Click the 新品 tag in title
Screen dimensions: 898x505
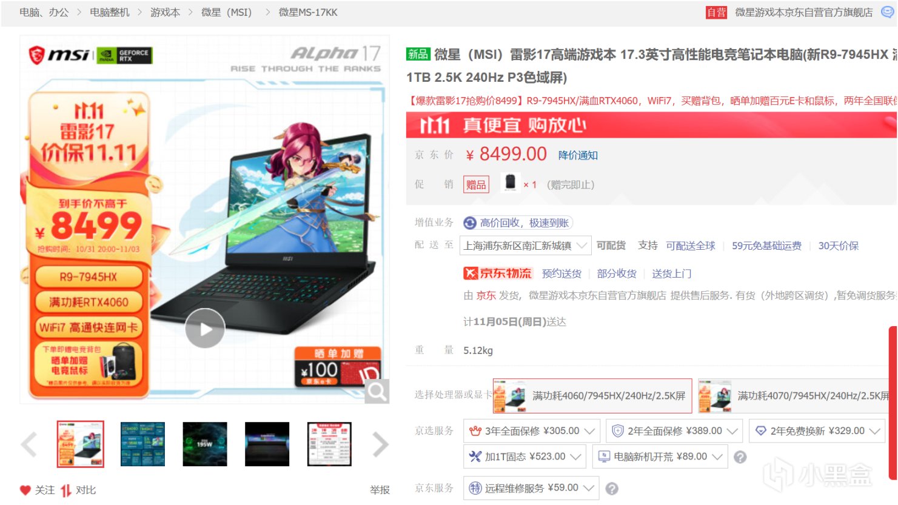point(418,54)
